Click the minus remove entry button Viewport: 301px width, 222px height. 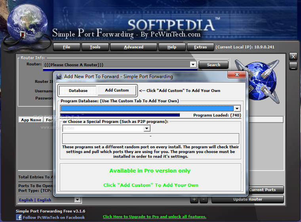pos(204,199)
